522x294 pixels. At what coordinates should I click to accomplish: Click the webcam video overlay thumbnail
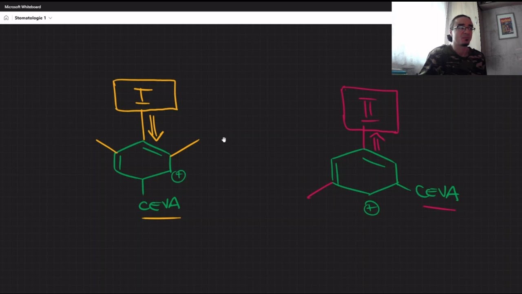[x=457, y=38]
